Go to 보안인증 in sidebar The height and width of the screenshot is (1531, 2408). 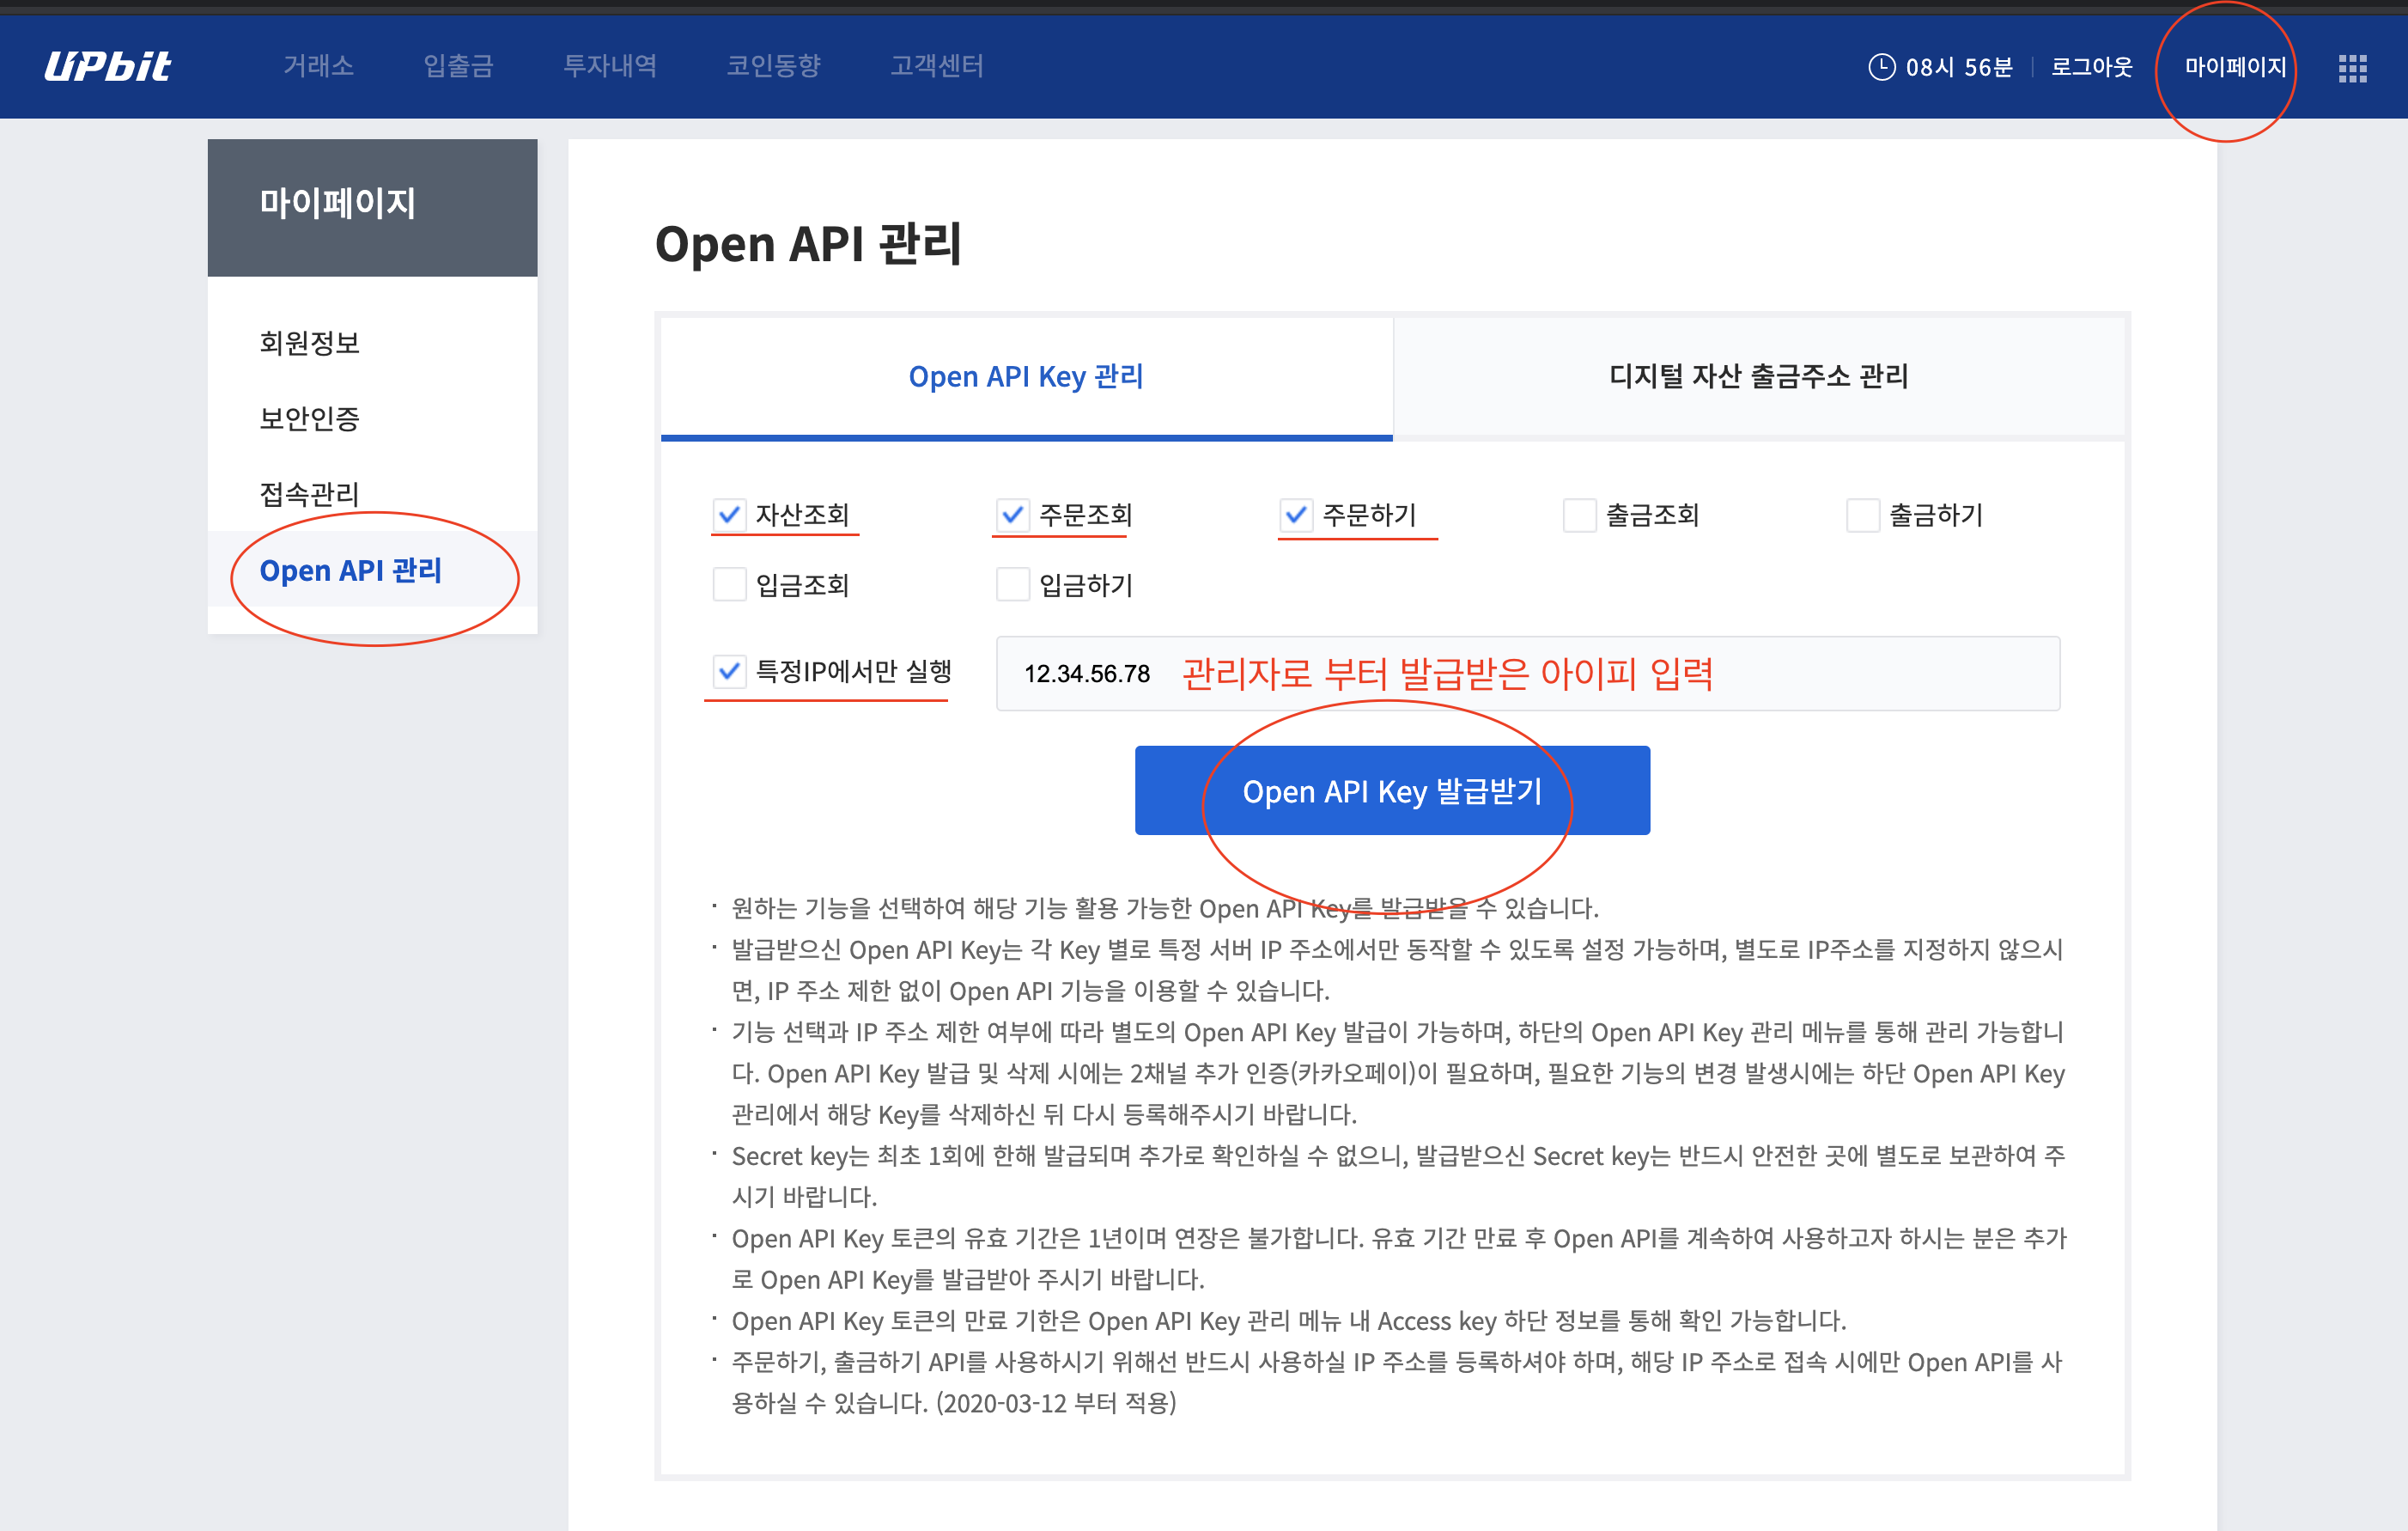309,418
